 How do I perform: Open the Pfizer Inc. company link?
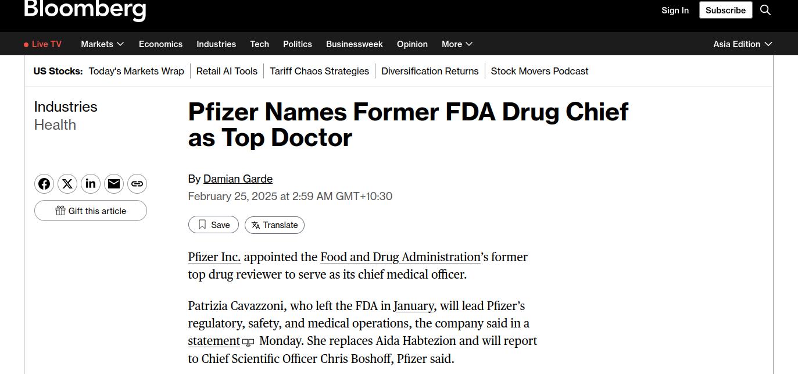pos(214,257)
